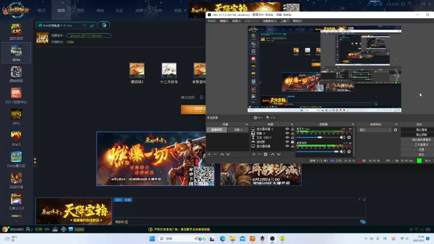
Task: Expand the sidebar game list down arrow
Action: (16, 221)
